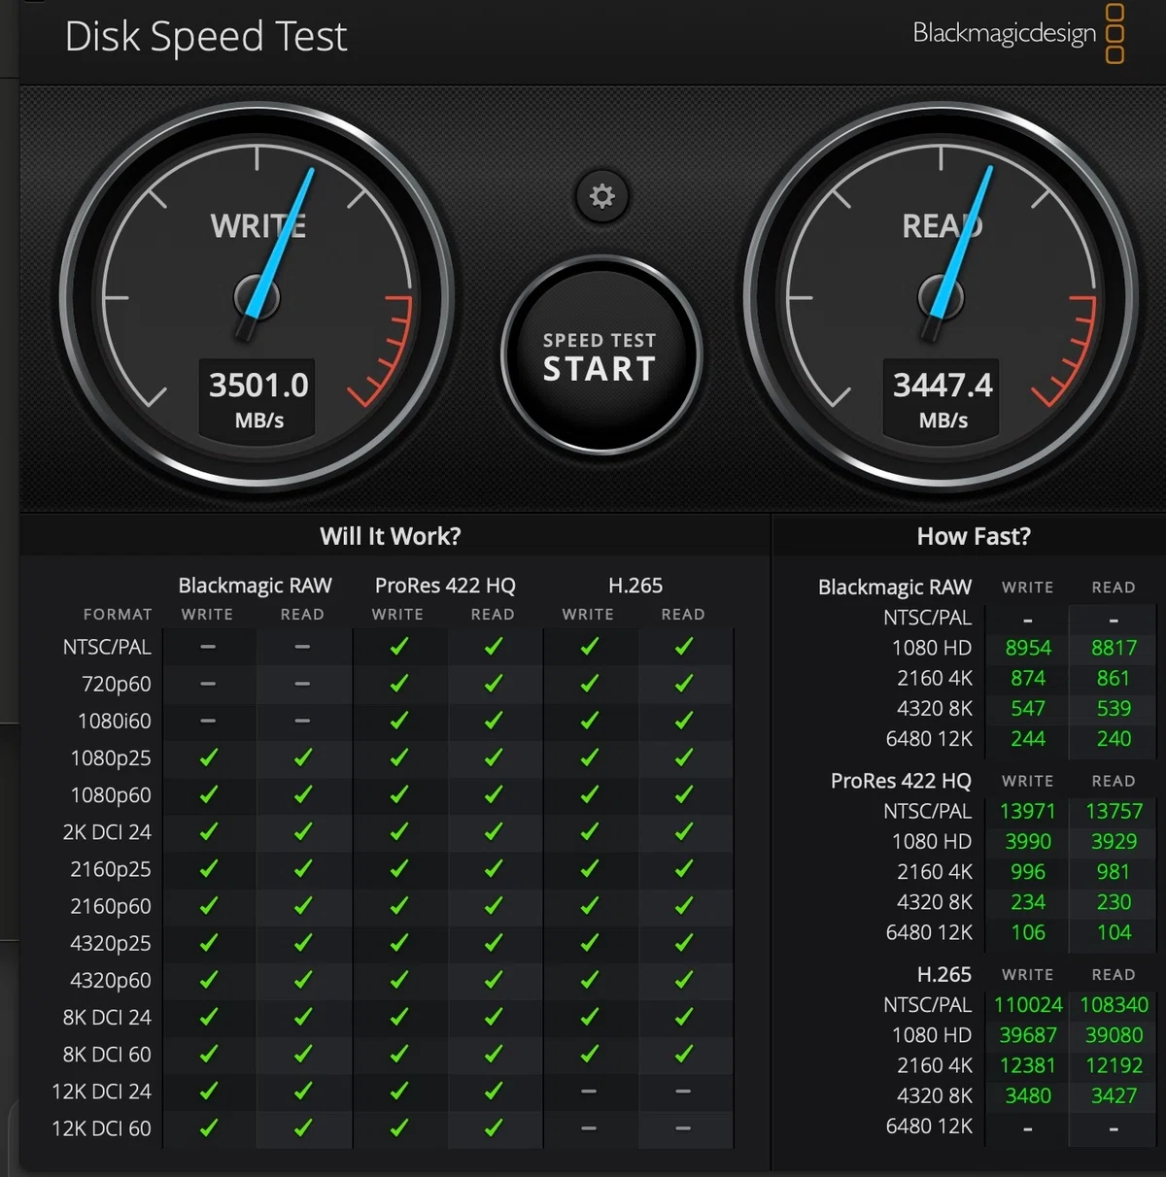The height and width of the screenshot is (1177, 1166).
Task: Click ProRes 1080 HD read value 3929
Action: click(1114, 841)
